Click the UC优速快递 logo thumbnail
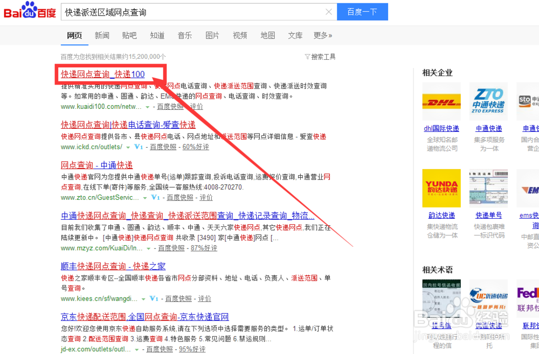Viewport: 539px width, 354px height. [488, 299]
